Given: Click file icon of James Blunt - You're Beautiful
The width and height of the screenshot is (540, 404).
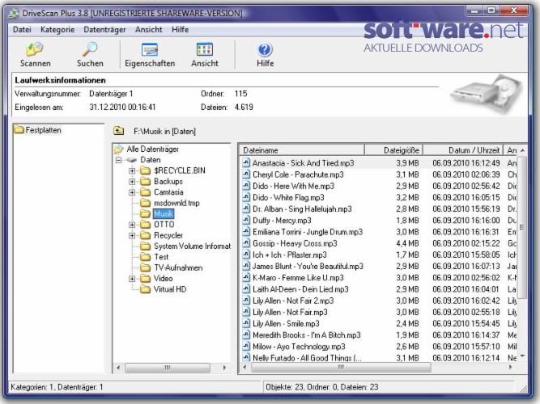Looking at the screenshot, I should (246, 266).
